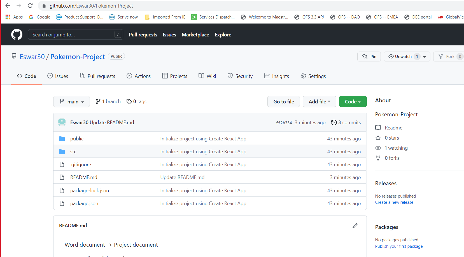
Task: Open the Insights tab
Action: 276,76
